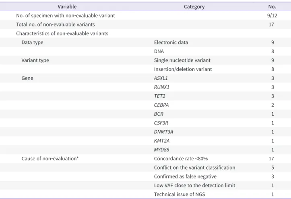The image size is (291, 199).
Task: Click 'Insertion/deletion variant' cell
Action: (x=183, y=69)
